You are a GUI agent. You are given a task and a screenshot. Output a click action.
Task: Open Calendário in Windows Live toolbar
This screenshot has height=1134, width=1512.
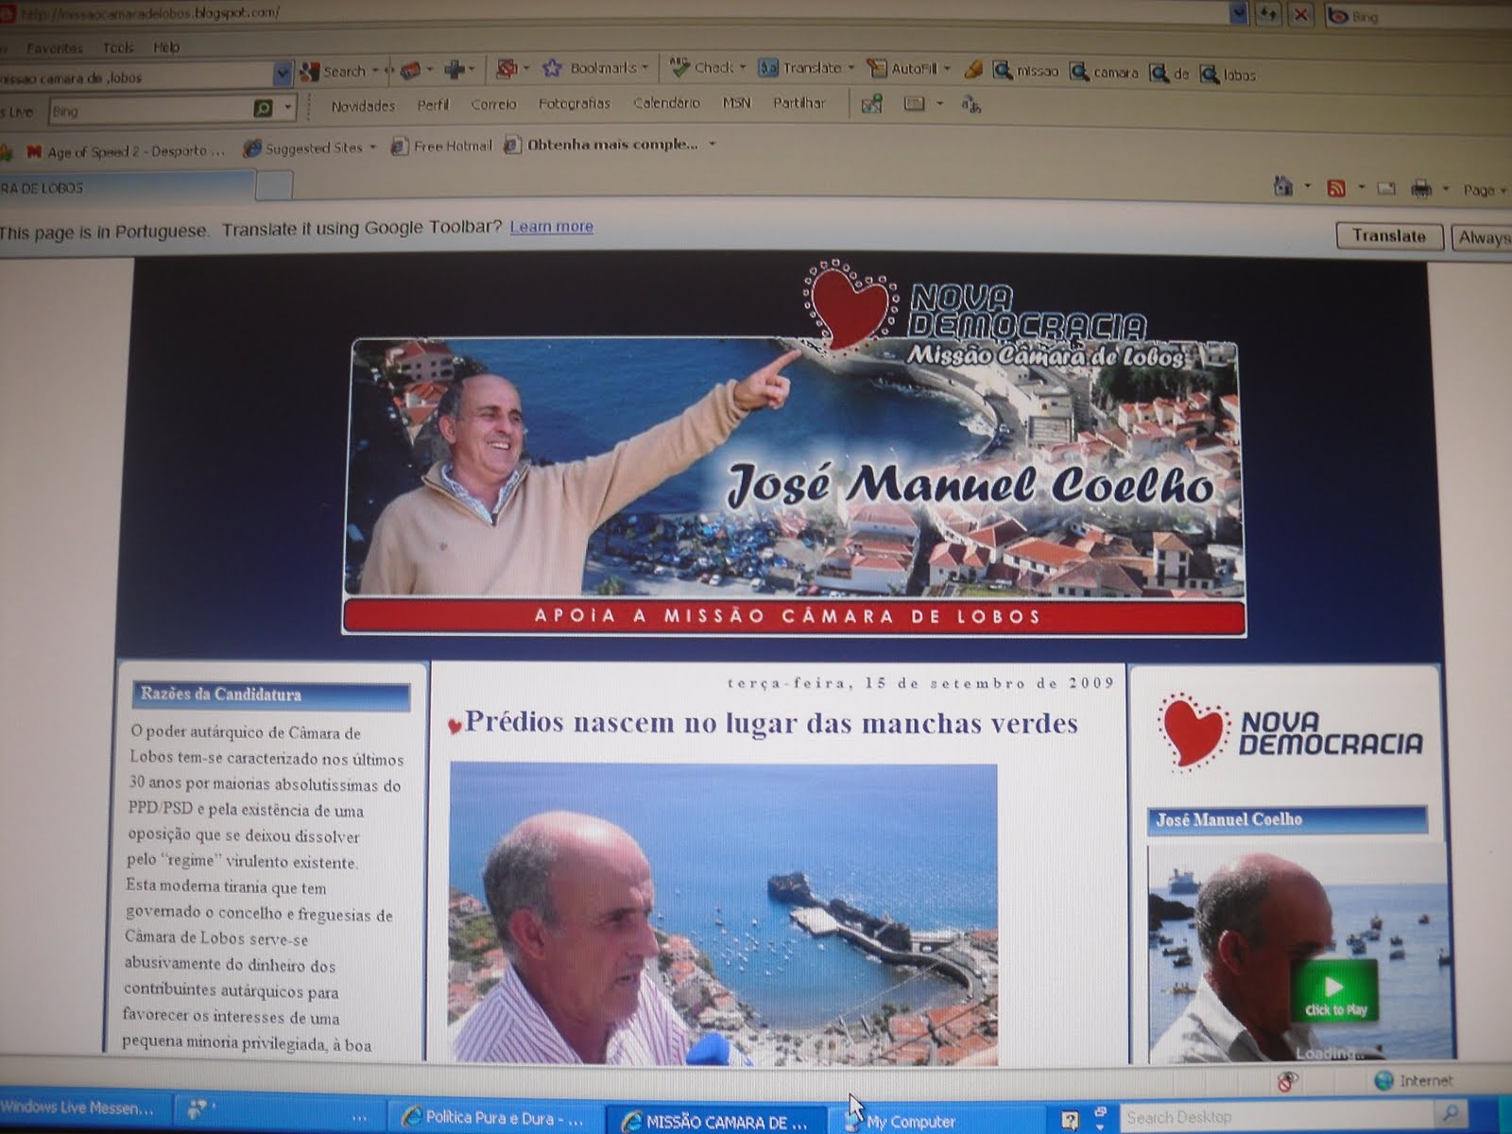pos(666,102)
